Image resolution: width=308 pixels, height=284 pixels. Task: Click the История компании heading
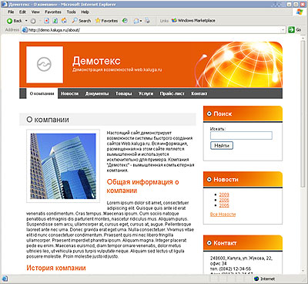(56, 268)
